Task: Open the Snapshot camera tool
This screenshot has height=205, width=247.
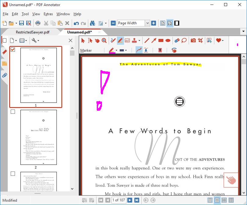Action: tap(193, 40)
